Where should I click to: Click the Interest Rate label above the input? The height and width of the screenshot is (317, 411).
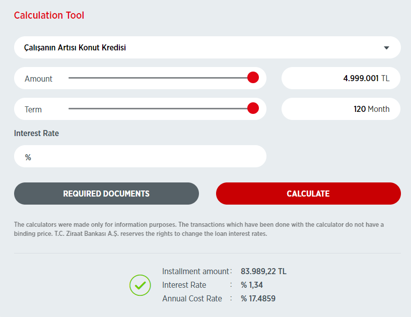[36, 133]
